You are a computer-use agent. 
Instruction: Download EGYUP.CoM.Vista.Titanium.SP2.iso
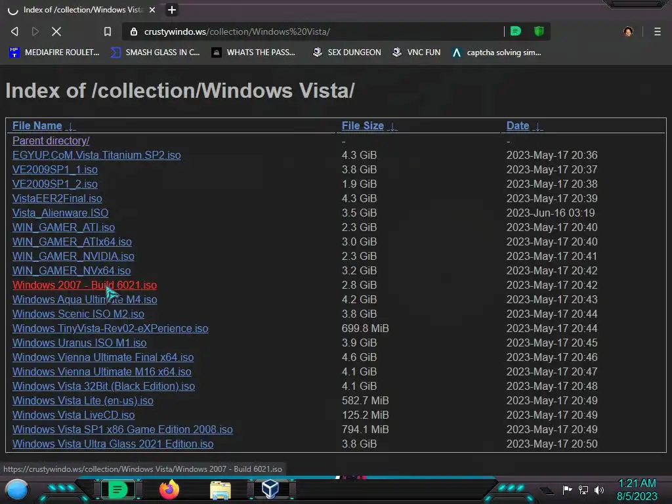[x=96, y=155]
